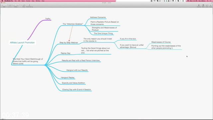The width and height of the screenshot is (213, 120).
Task: Open the Help menu
Action: [x=43, y=1]
